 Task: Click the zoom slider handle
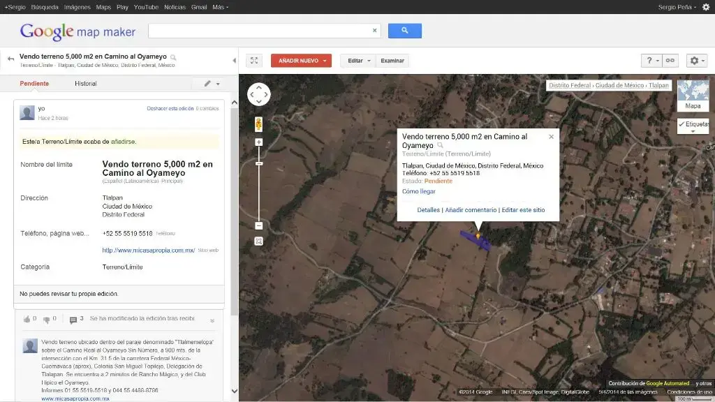pos(258,163)
